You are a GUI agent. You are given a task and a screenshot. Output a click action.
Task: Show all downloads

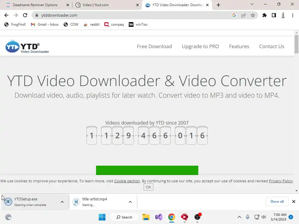pos(277,202)
